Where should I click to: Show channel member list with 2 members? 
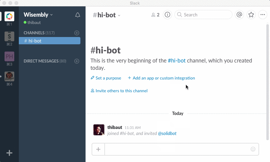pyautogui.click(x=155, y=15)
